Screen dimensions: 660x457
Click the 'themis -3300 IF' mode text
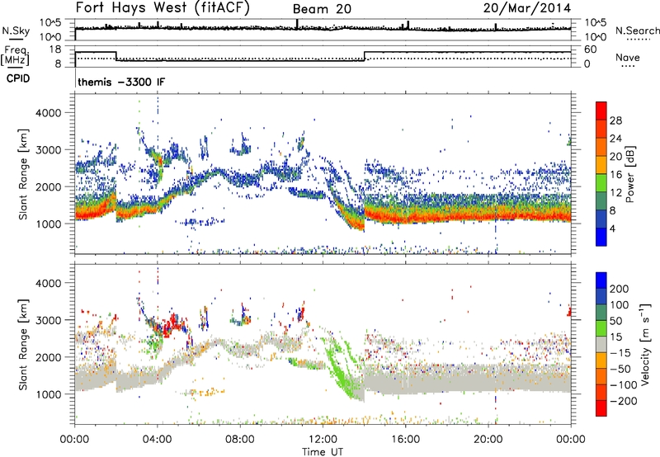121,82
